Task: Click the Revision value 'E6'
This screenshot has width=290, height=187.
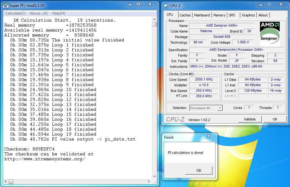Action: (x=275, y=61)
